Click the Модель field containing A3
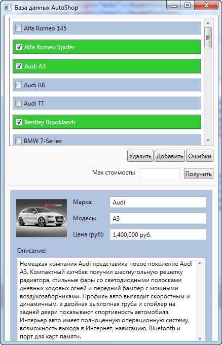This screenshot has width=222, height=345. [158, 218]
